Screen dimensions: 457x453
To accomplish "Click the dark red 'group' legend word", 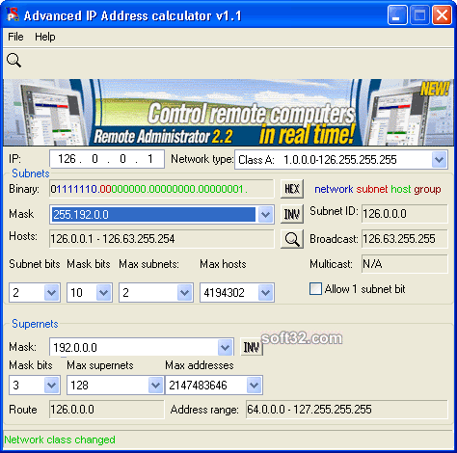I will (427, 190).
